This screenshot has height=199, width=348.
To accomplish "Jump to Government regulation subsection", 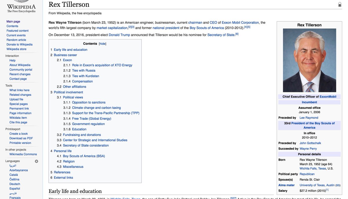I will (x=88, y=124).
